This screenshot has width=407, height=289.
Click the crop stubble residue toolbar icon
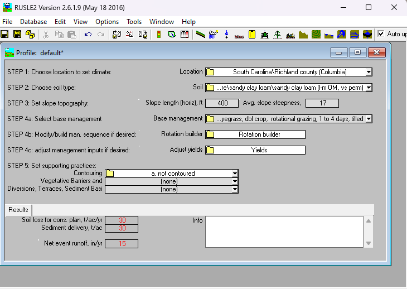[290, 35]
